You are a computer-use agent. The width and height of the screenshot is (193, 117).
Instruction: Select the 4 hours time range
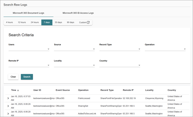coord(10,22)
